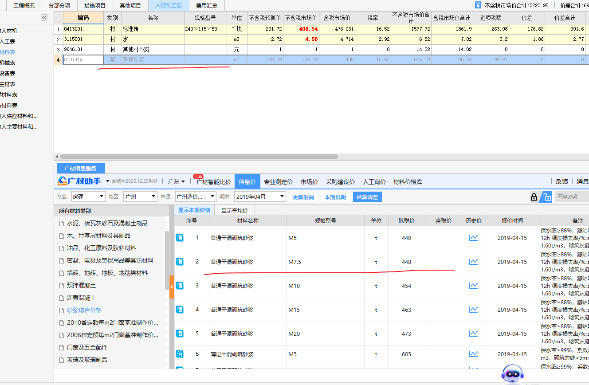The image size is (589, 385).
Task: Switch to the 费用汇总 tab
Action: (207, 5)
